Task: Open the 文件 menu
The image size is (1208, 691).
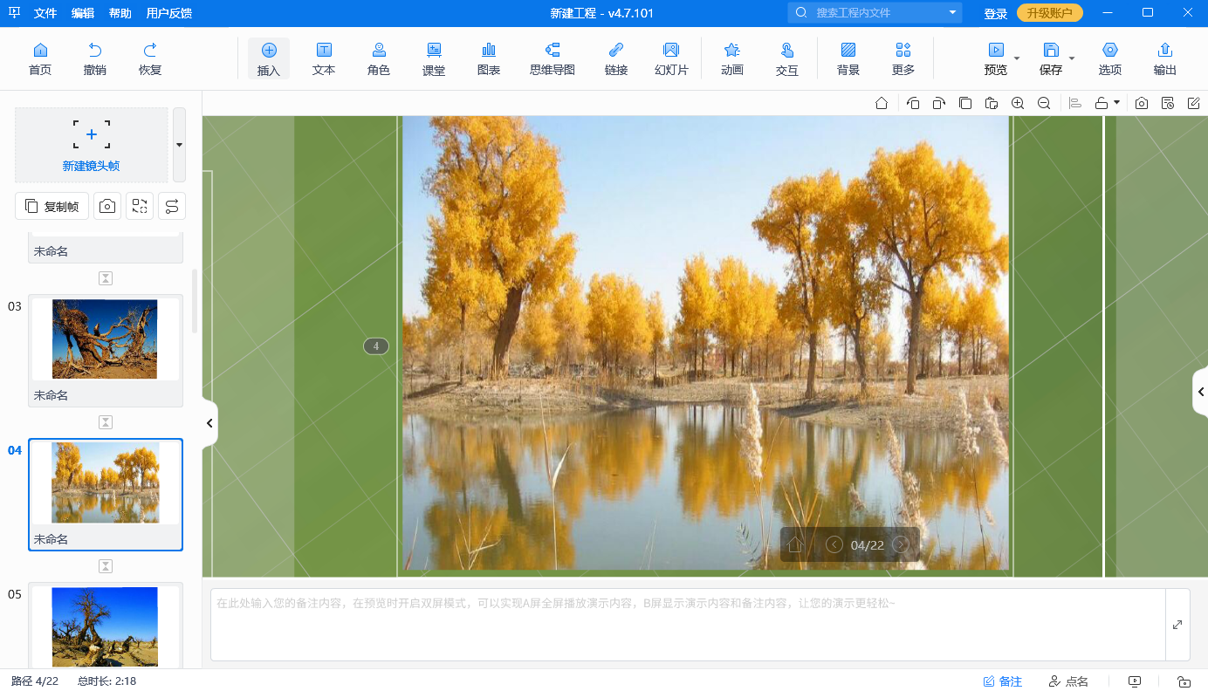Action: 45,13
